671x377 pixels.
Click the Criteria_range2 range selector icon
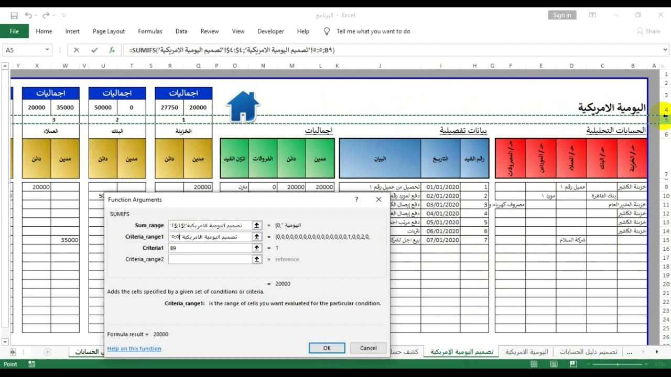tap(257, 259)
